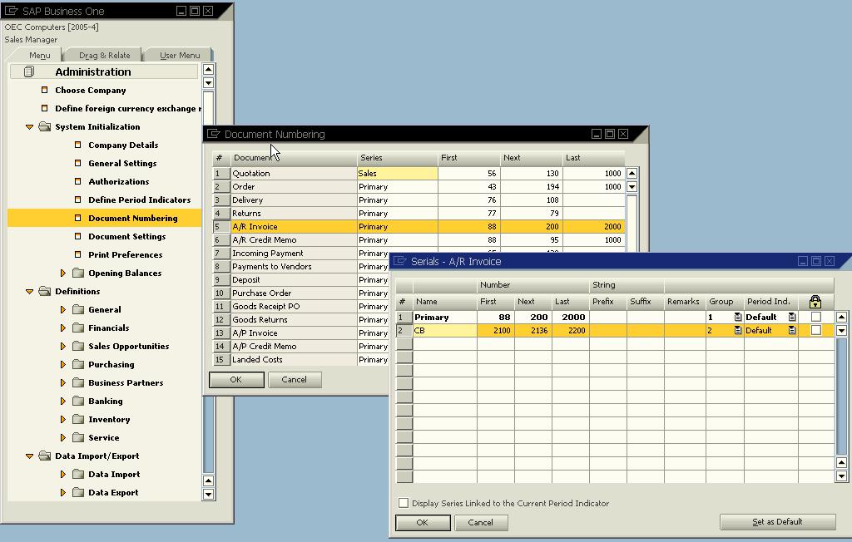852x542 pixels.
Task: Click the CB series name field
Action: click(x=444, y=330)
